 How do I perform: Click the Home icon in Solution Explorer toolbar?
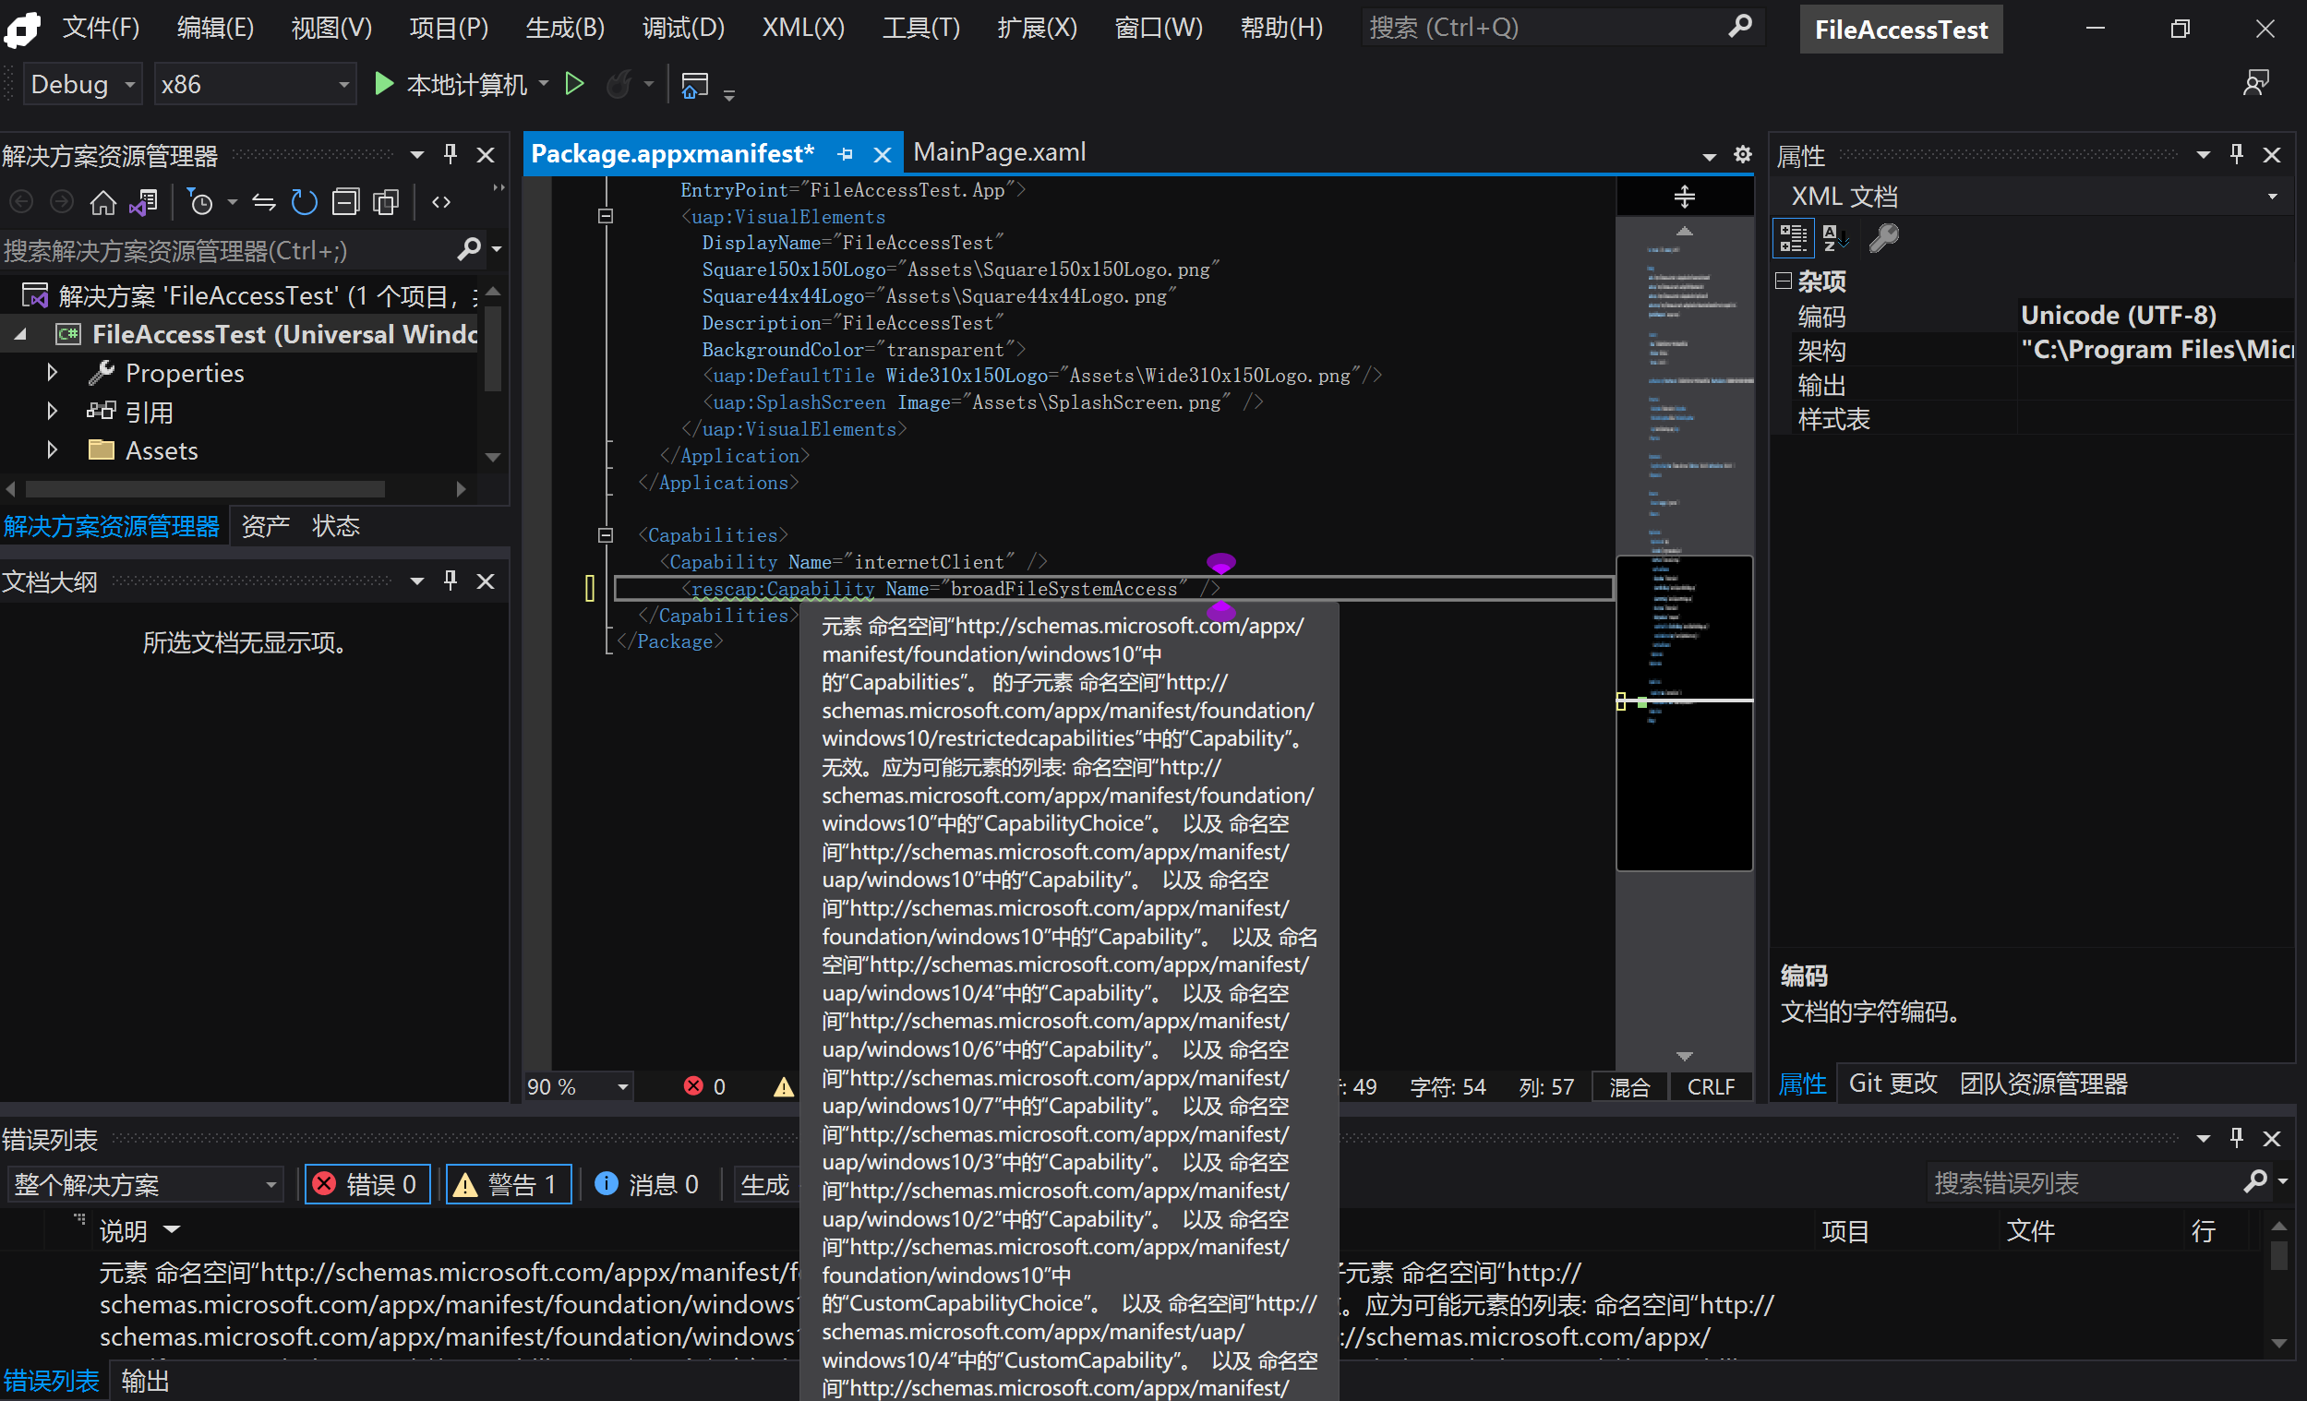103,202
